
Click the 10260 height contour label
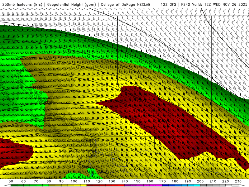pos(38,88)
